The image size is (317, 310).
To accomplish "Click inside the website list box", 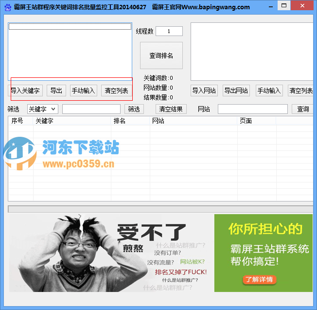I will tap(252, 52).
